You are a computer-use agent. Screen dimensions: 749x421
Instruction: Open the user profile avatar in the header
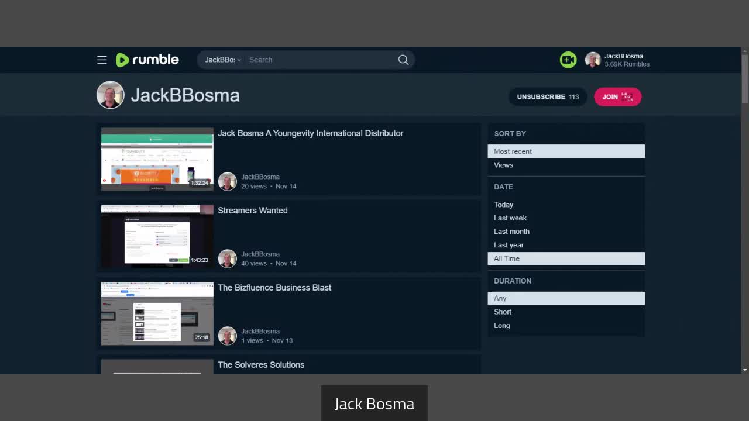coord(593,60)
